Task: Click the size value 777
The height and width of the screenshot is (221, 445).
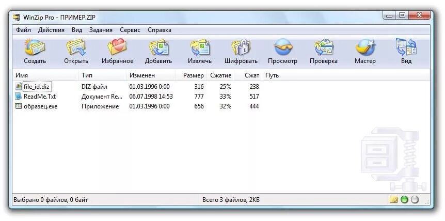Action: (x=199, y=97)
